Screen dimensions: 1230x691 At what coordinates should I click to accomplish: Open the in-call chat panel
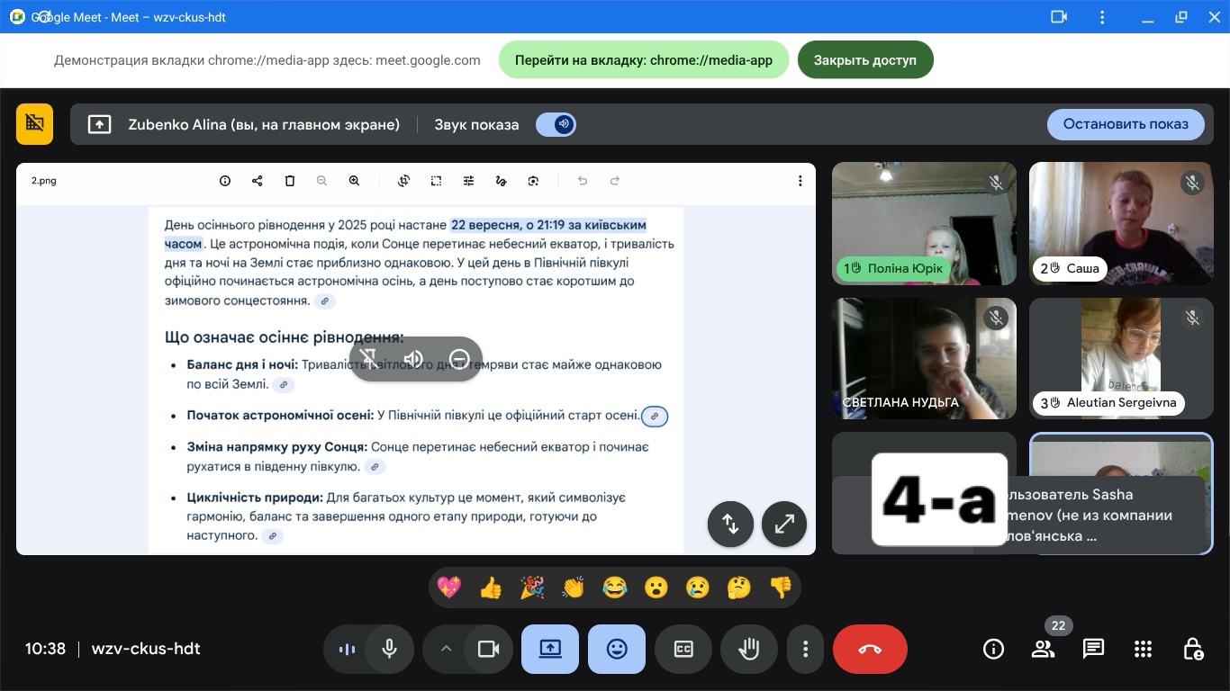point(1093,649)
